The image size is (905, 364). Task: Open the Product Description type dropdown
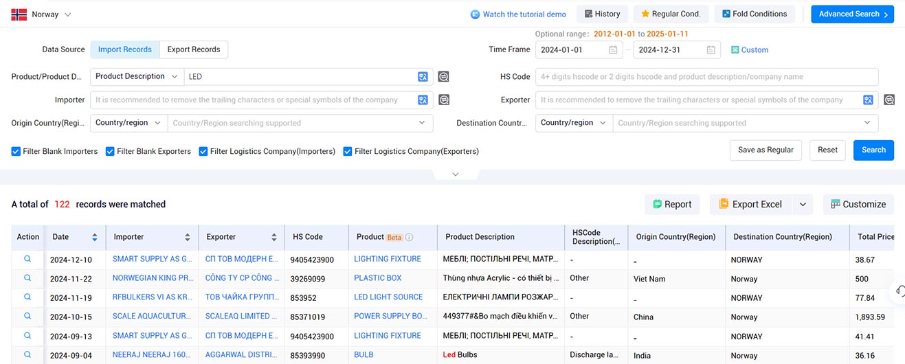137,76
